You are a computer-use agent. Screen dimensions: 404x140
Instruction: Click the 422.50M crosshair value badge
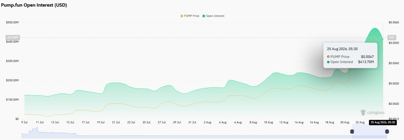[12, 38]
